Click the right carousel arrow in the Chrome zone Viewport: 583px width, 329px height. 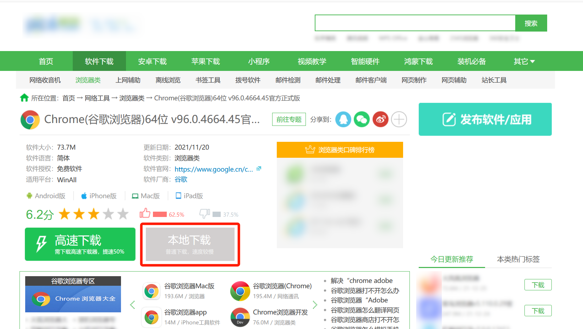coord(315,304)
